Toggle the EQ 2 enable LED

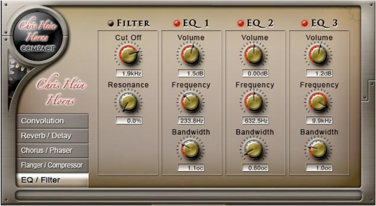(241, 24)
